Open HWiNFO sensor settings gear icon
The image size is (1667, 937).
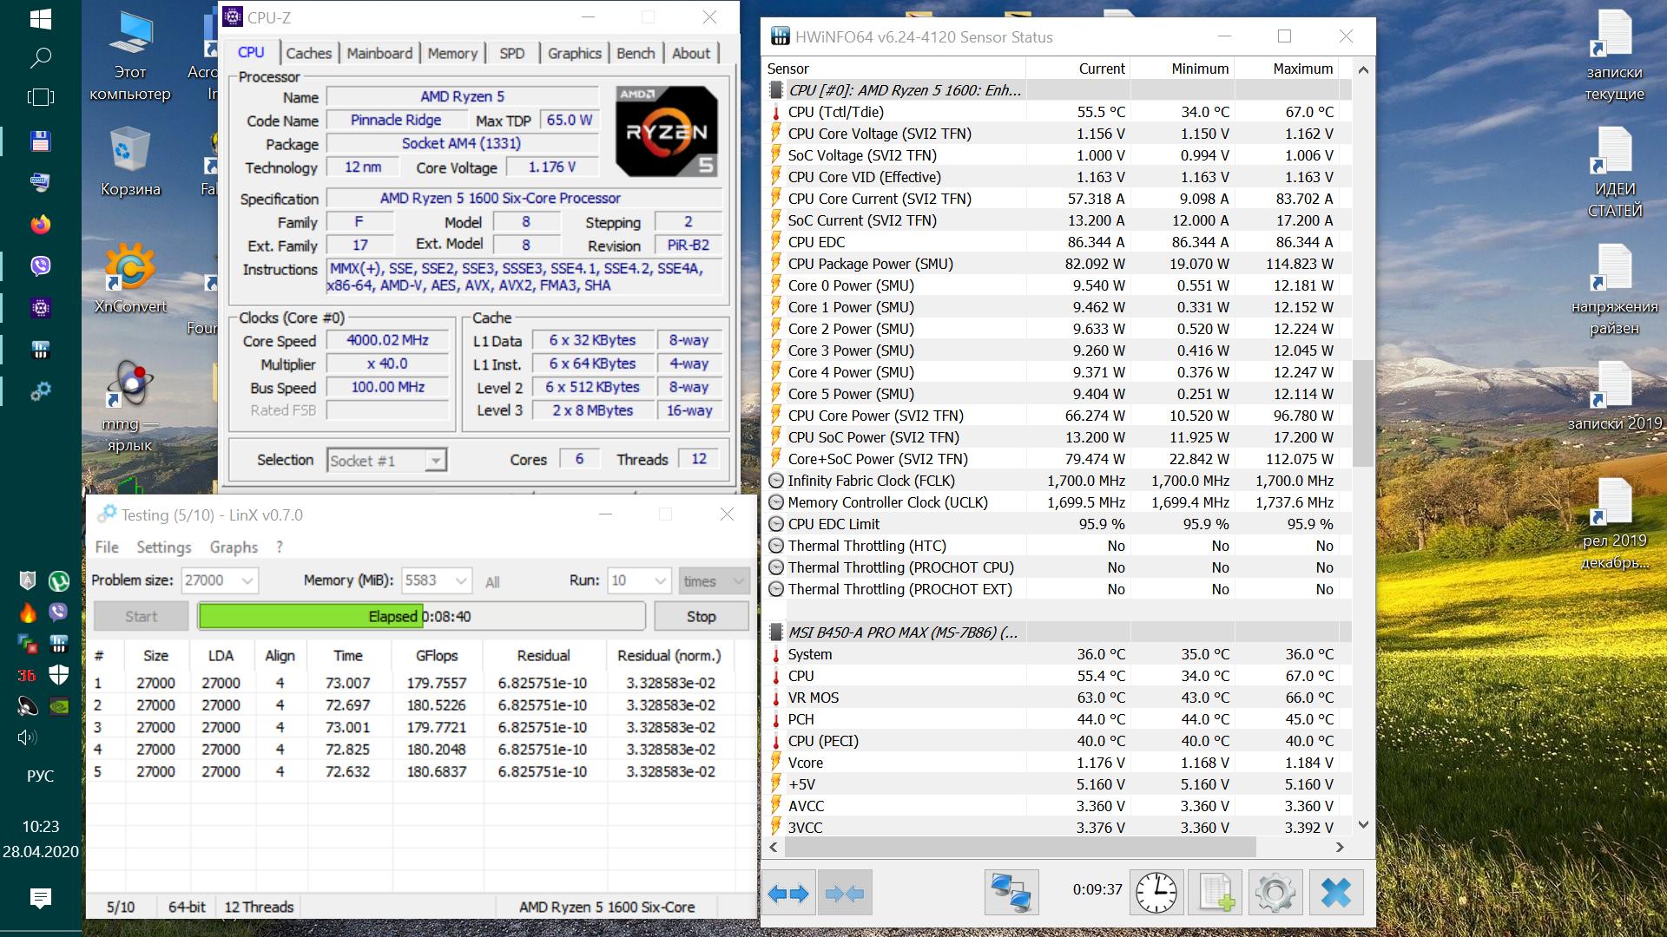coord(1275,893)
